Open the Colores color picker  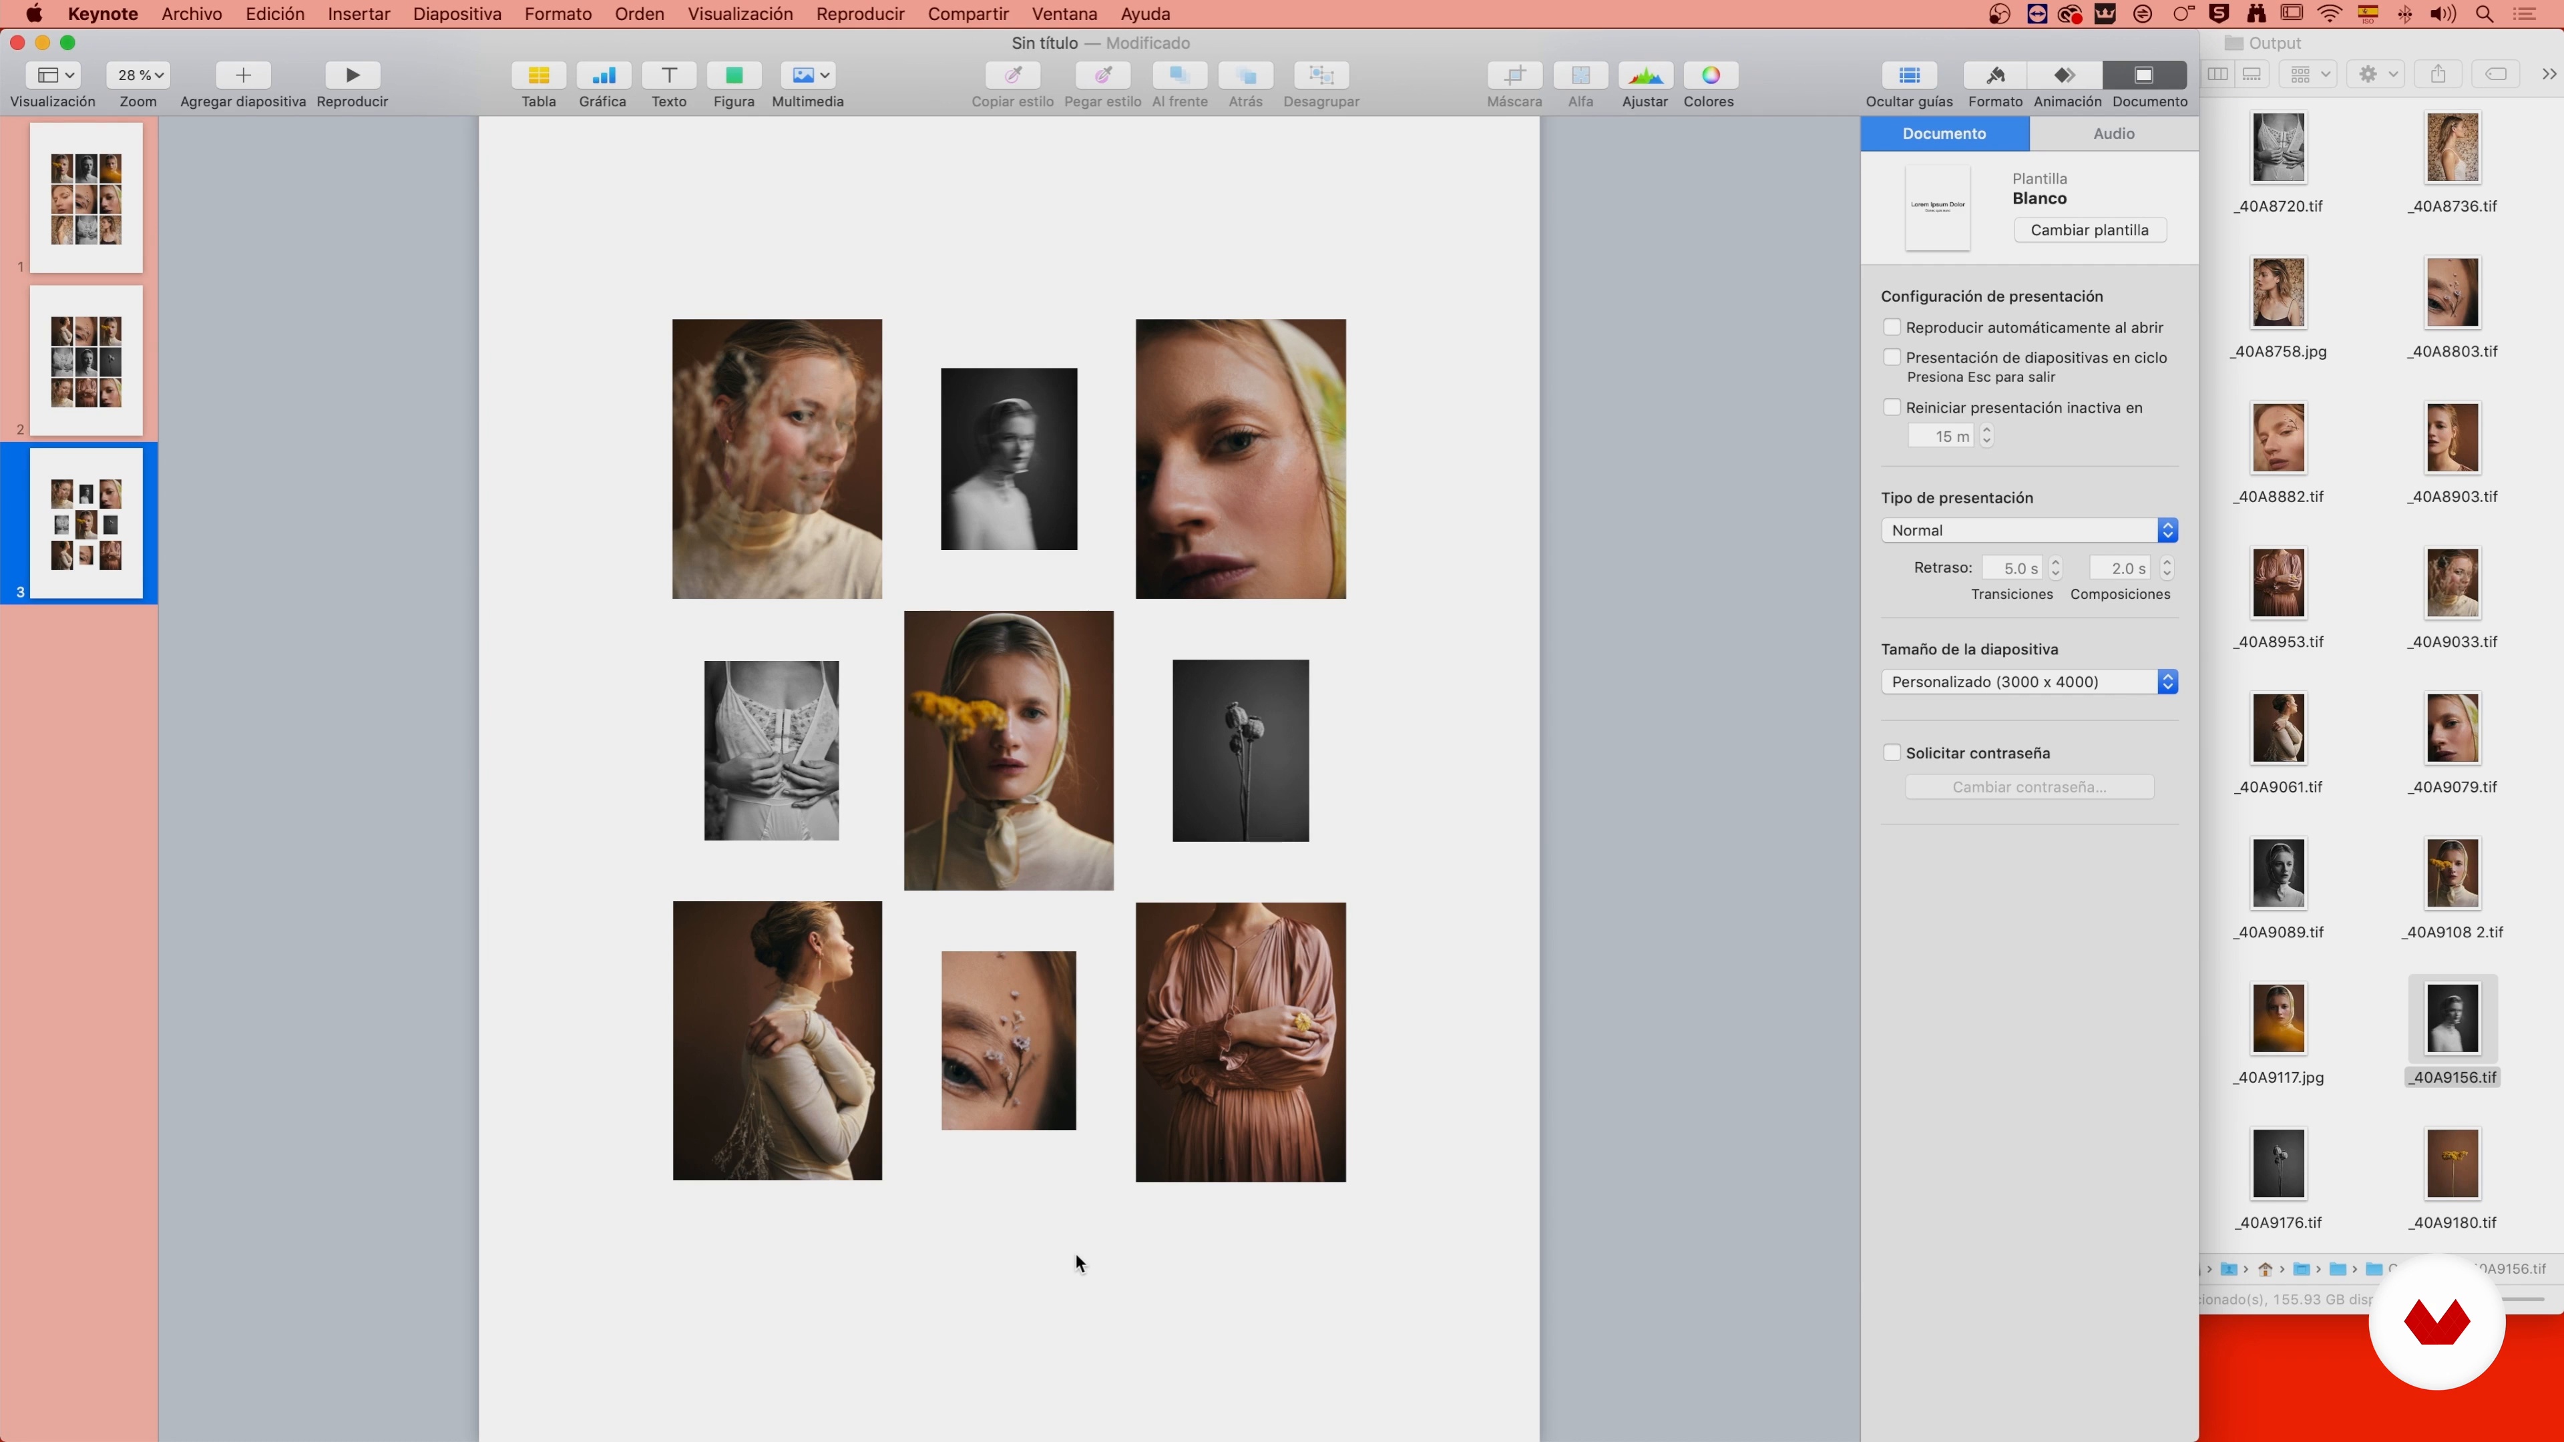point(1709,75)
